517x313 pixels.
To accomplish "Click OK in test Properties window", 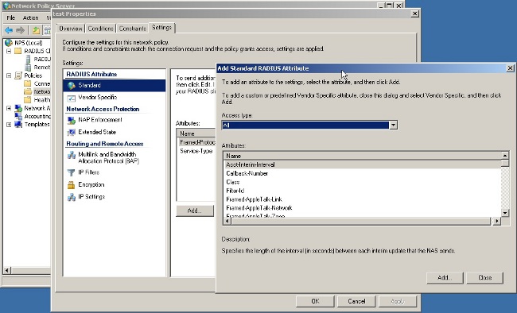I will (315, 301).
